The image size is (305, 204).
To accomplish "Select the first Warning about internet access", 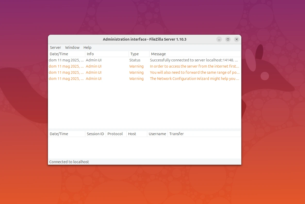I will click(155, 66).
